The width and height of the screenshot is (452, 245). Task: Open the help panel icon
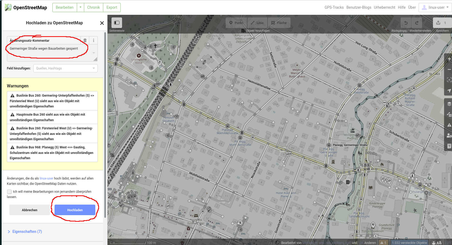point(449,146)
